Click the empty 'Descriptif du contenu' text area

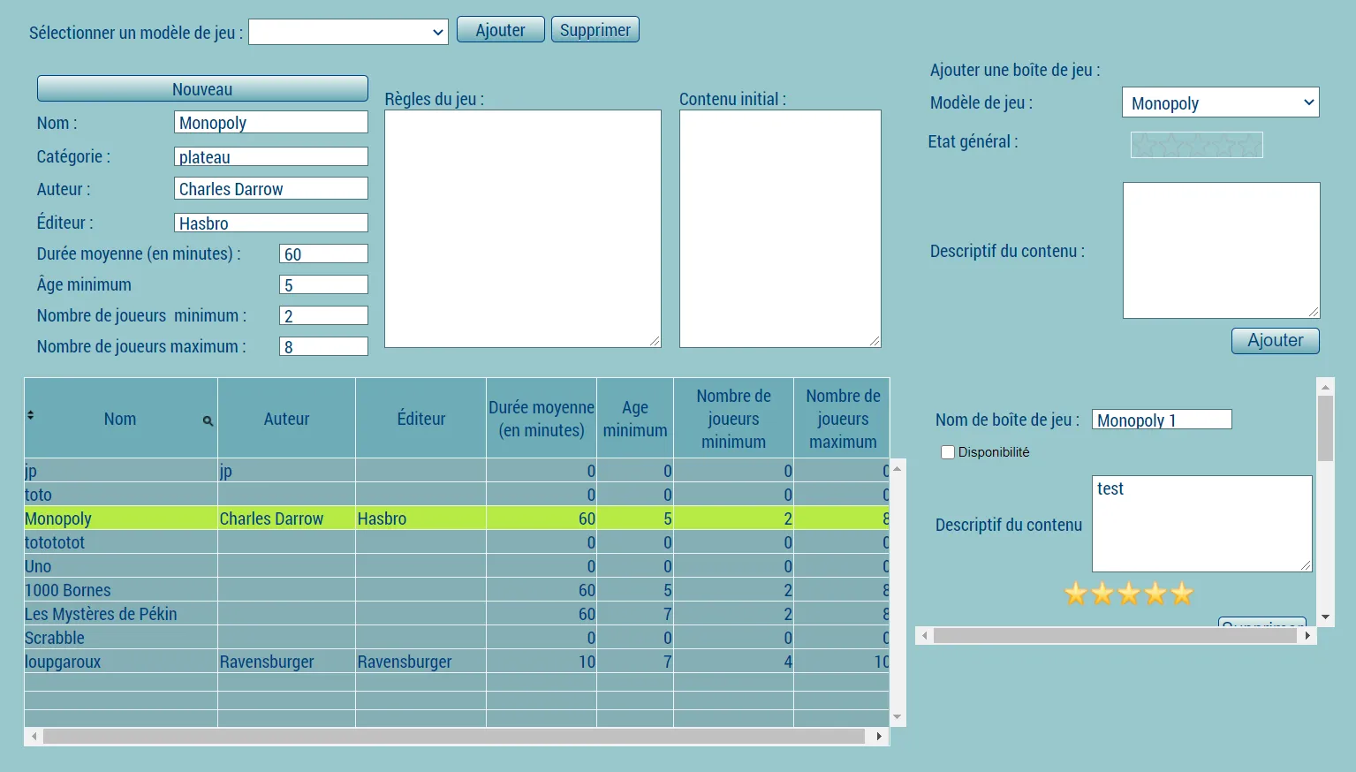[1222, 250]
